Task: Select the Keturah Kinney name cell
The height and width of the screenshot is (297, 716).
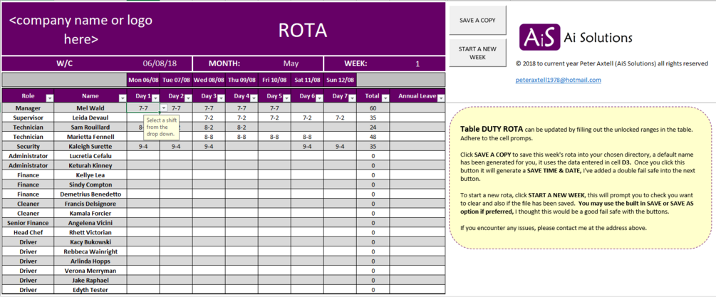Action: 90,166
